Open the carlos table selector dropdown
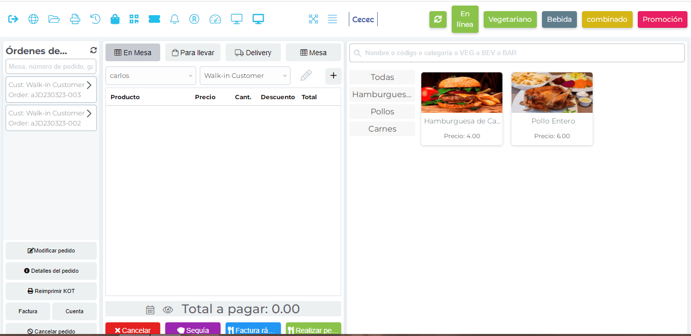The height and width of the screenshot is (336, 691). click(150, 75)
